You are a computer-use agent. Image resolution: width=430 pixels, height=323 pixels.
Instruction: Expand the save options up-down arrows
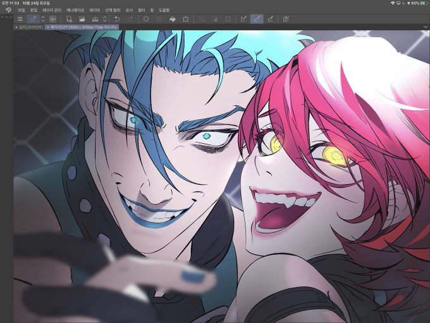pyautogui.click(x=104, y=19)
